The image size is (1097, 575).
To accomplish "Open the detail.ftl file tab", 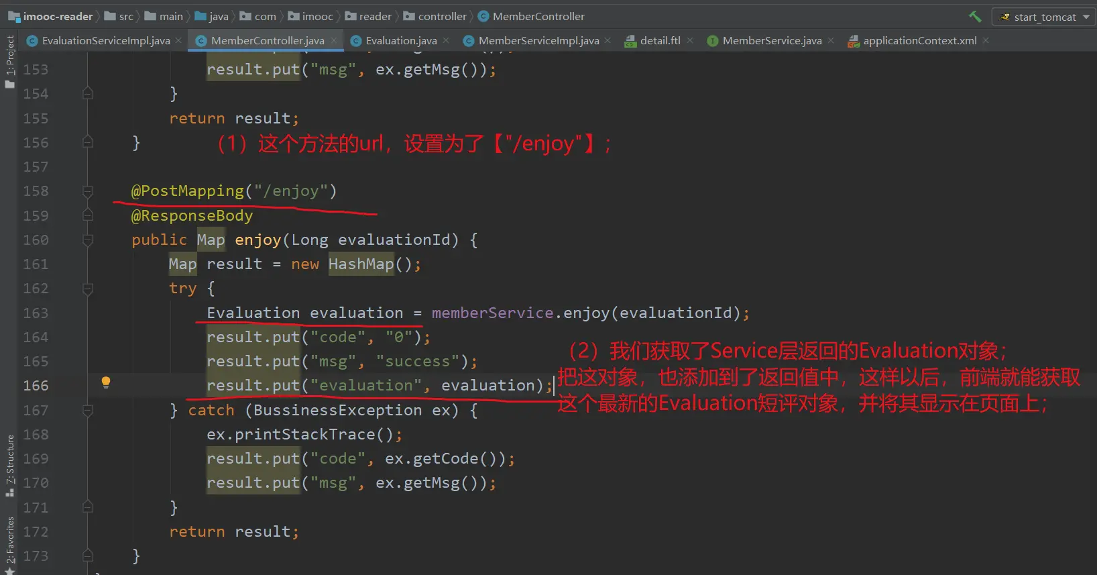I will [659, 41].
